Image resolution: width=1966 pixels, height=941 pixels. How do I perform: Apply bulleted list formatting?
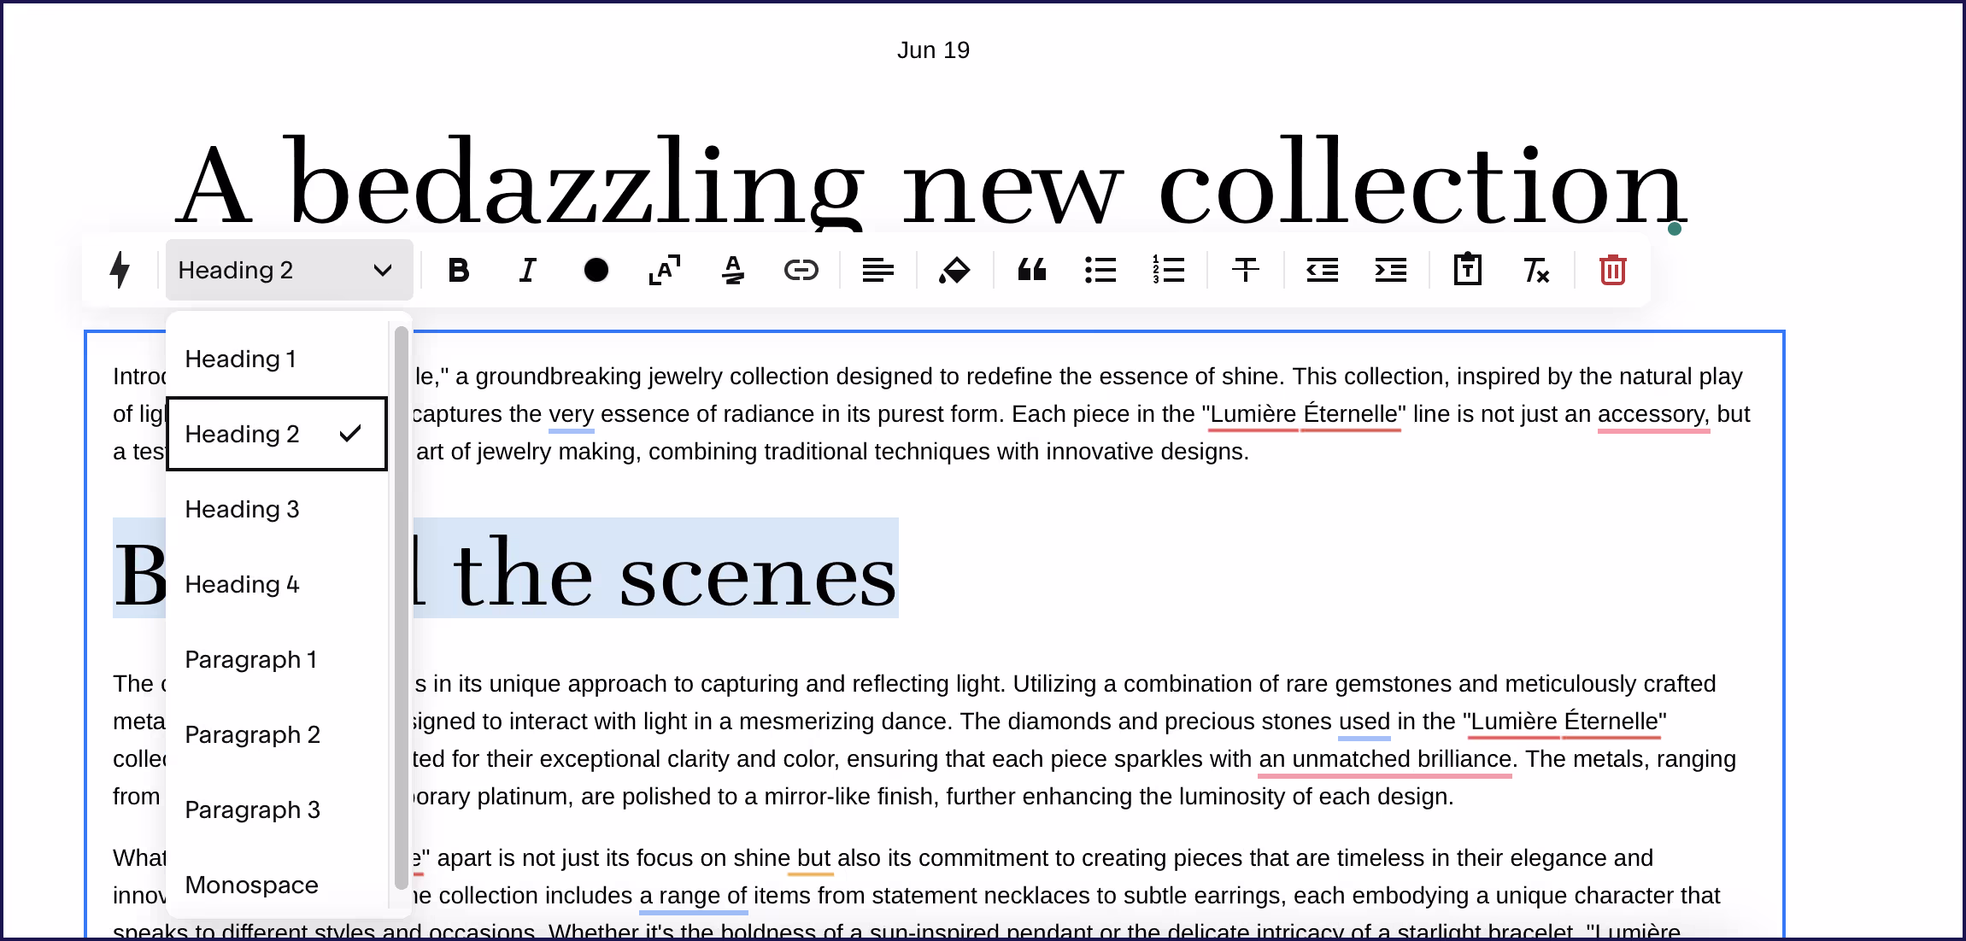[x=1100, y=271]
